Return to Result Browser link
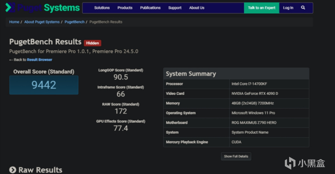335x174 pixels. (40, 60)
